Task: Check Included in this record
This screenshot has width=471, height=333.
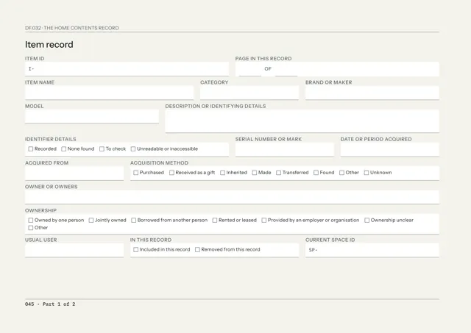Action: point(135,250)
